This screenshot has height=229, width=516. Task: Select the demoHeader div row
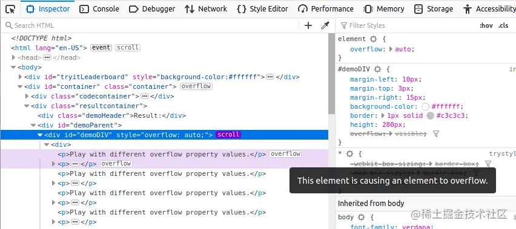coord(112,115)
